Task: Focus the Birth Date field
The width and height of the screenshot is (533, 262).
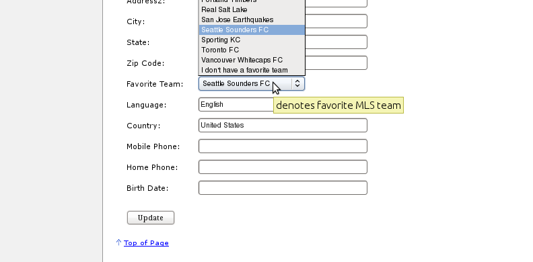Action: point(283,187)
